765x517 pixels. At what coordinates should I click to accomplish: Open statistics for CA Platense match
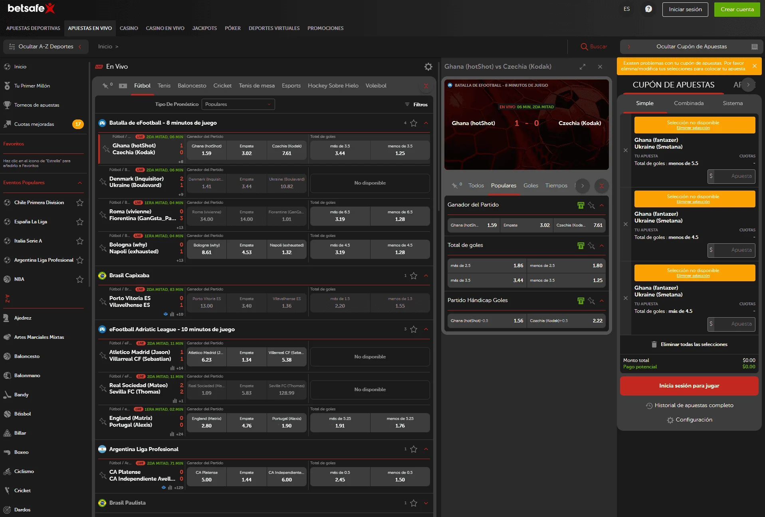[x=170, y=487]
